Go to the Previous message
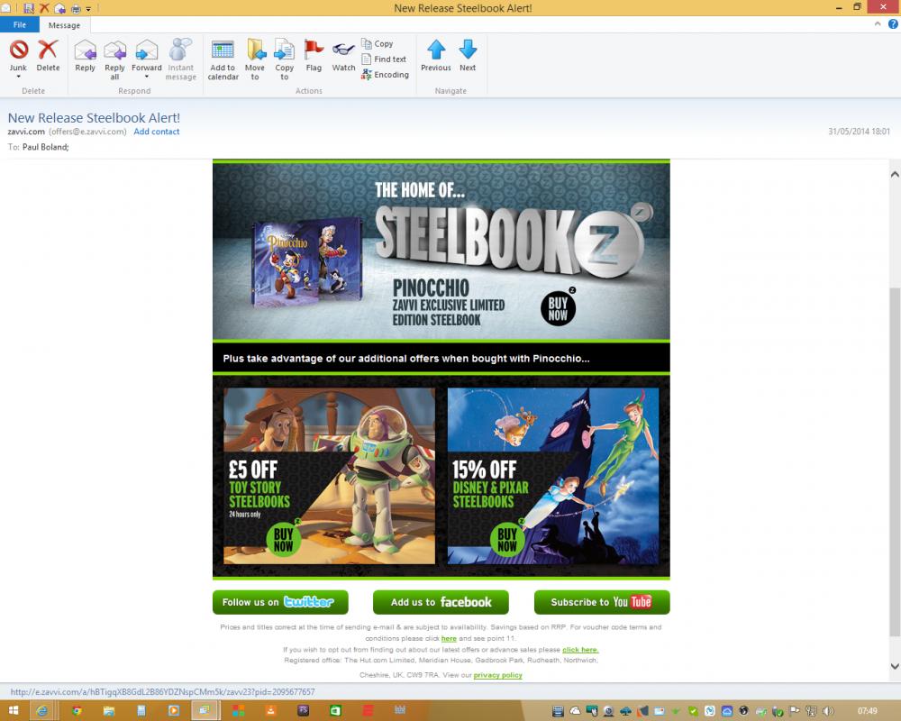The image size is (901, 721). click(x=436, y=55)
